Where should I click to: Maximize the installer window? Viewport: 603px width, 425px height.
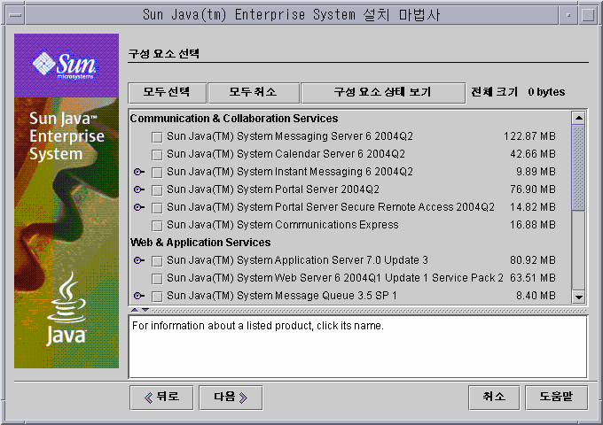click(x=588, y=15)
